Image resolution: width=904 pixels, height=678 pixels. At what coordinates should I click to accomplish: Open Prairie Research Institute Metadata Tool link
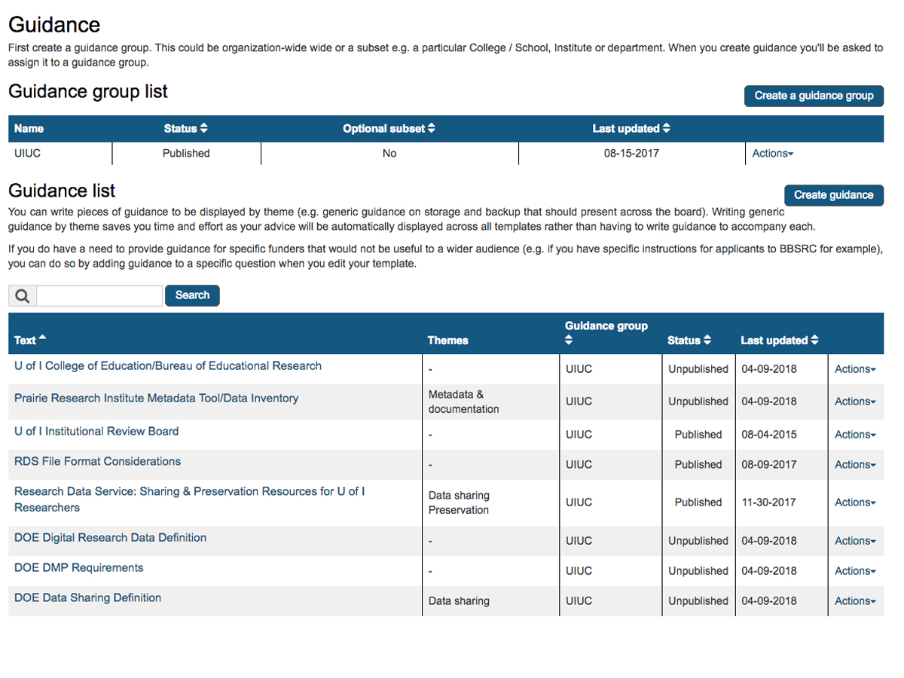click(156, 399)
